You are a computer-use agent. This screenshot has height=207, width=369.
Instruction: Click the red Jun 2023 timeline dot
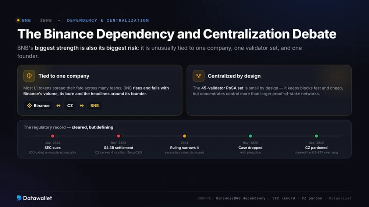pos(53,136)
